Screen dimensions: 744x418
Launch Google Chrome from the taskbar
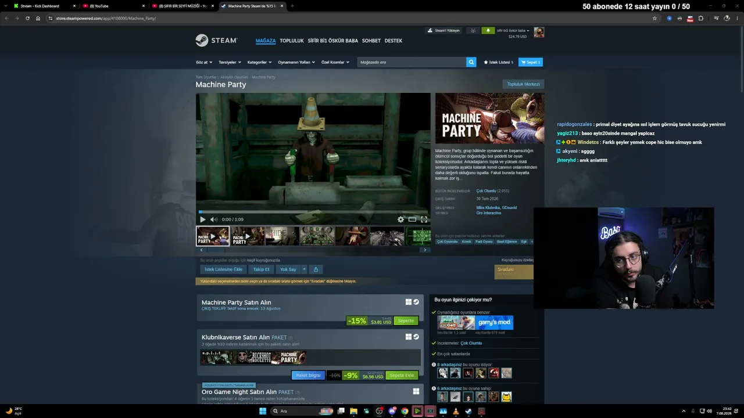click(x=405, y=411)
